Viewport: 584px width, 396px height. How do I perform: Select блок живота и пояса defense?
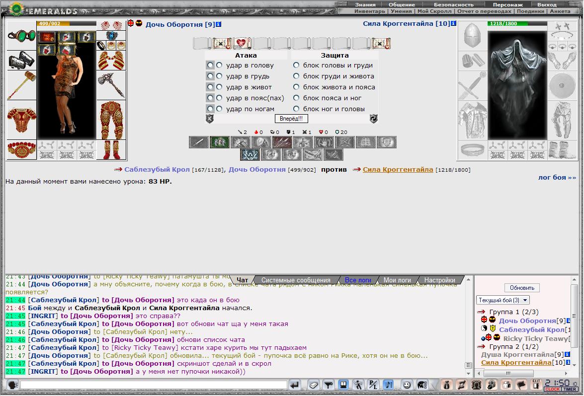pos(296,87)
